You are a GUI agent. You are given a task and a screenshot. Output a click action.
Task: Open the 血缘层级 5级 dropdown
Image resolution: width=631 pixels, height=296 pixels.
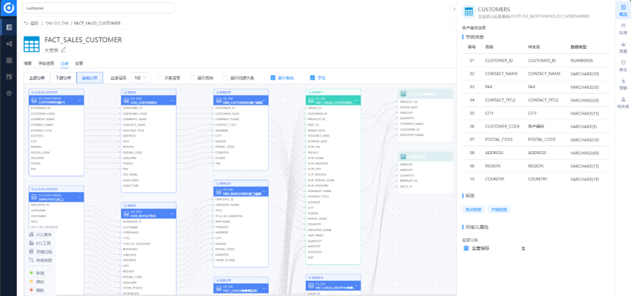[x=141, y=78]
